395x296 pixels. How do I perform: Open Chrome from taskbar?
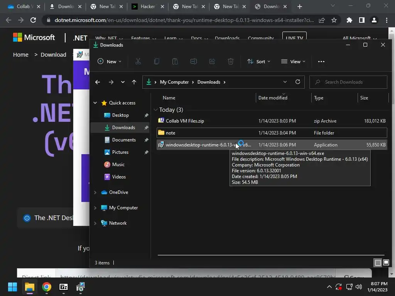point(47,287)
